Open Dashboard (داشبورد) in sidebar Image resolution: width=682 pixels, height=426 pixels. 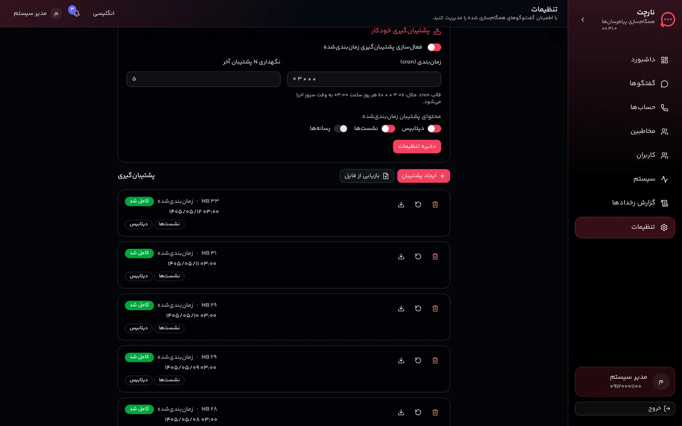click(625, 60)
